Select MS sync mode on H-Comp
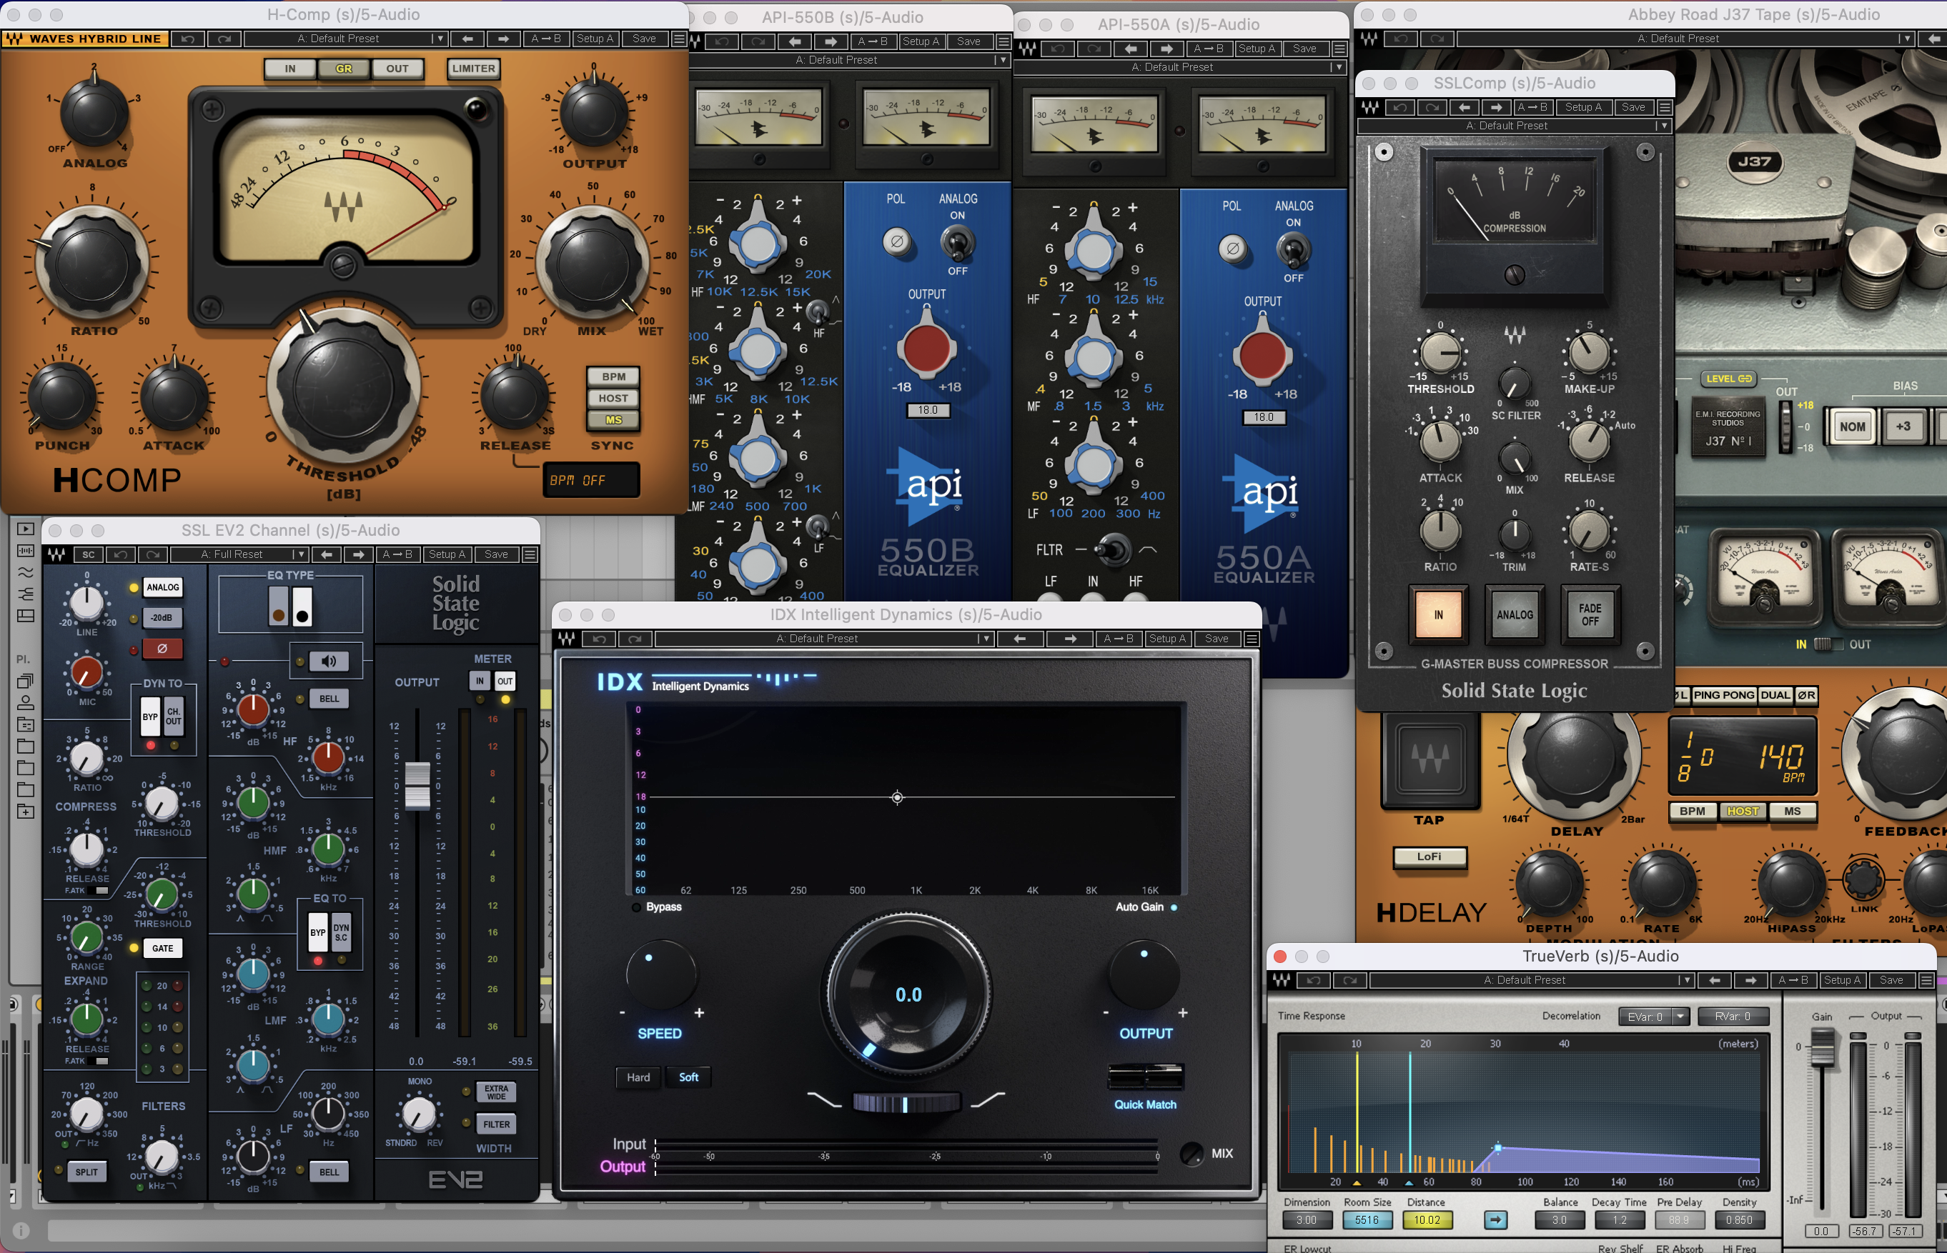This screenshot has height=1253, width=1947. click(613, 421)
